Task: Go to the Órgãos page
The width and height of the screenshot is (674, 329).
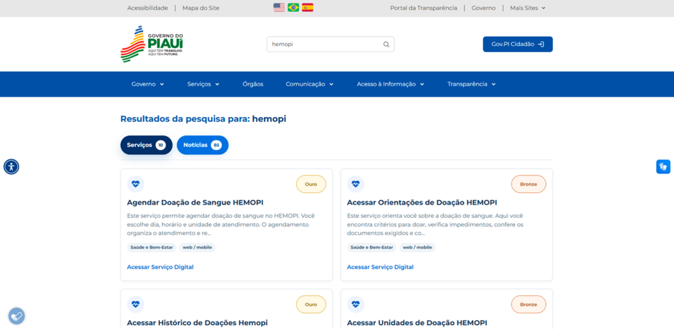Action: pos(253,84)
